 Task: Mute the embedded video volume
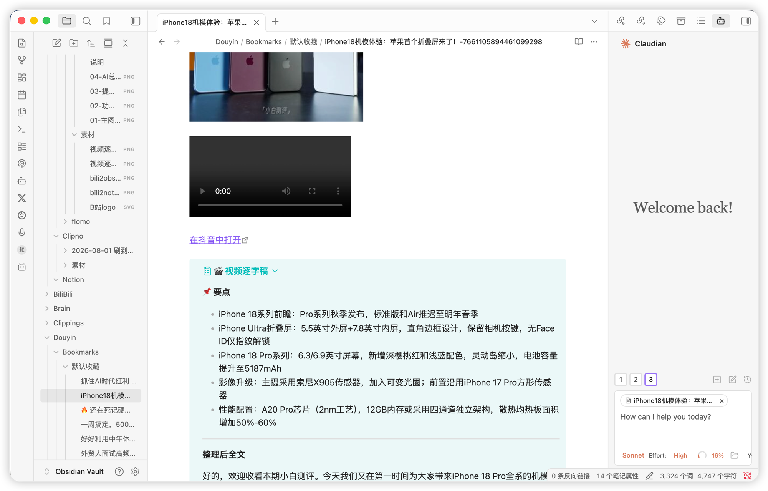coord(286,191)
